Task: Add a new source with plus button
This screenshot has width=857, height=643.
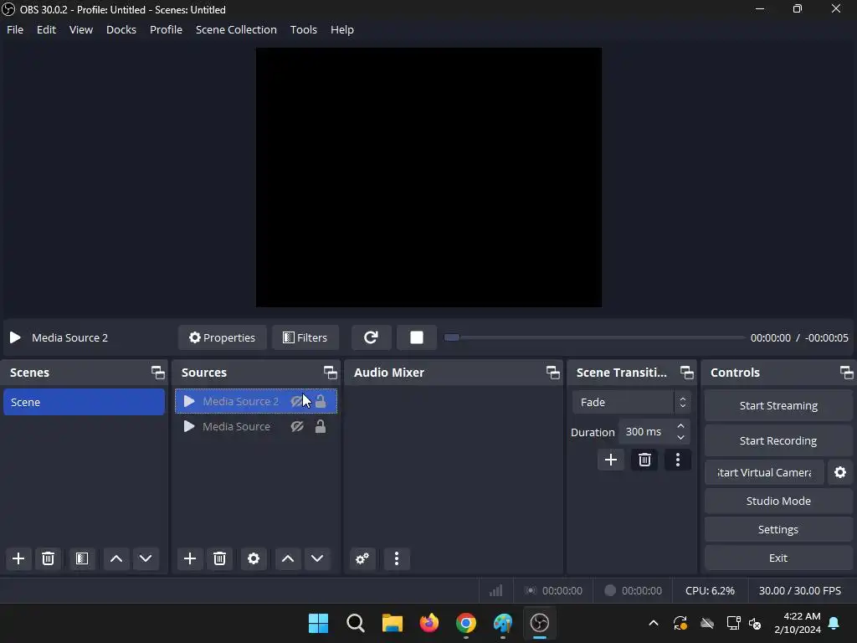Action: 190,558
